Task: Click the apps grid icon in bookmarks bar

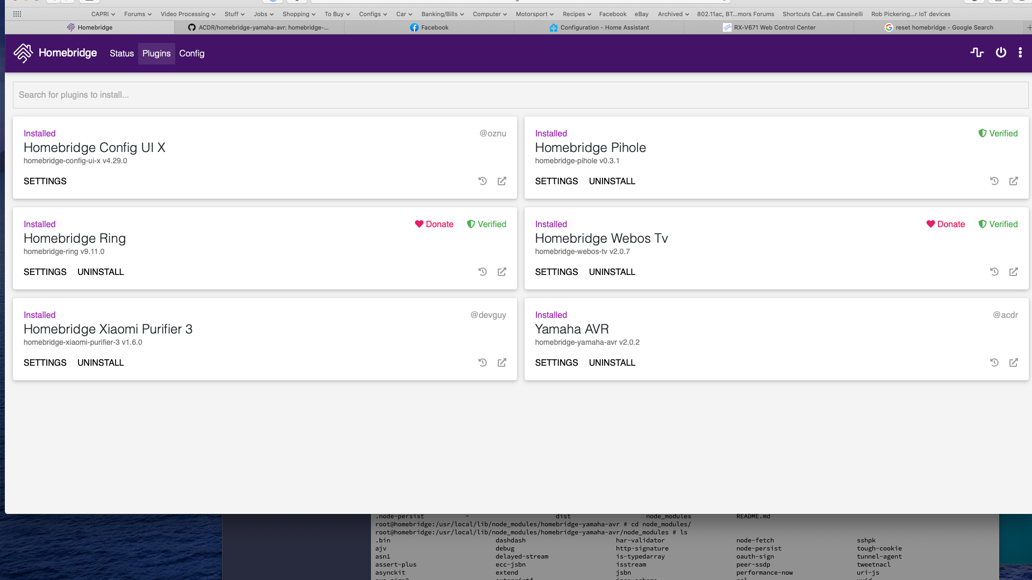Action: (x=17, y=14)
